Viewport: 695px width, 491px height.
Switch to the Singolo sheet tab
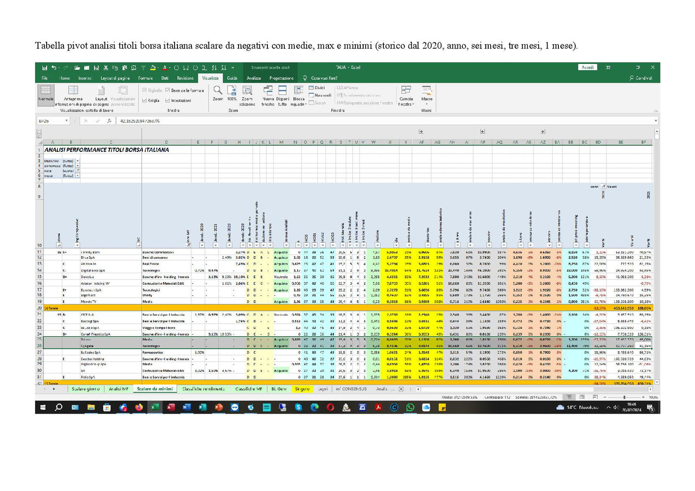click(x=302, y=389)
